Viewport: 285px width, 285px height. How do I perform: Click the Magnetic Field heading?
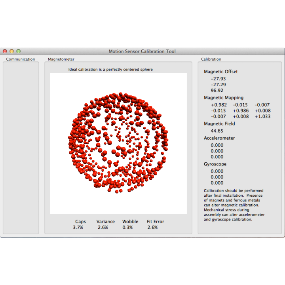click(219, 123)
